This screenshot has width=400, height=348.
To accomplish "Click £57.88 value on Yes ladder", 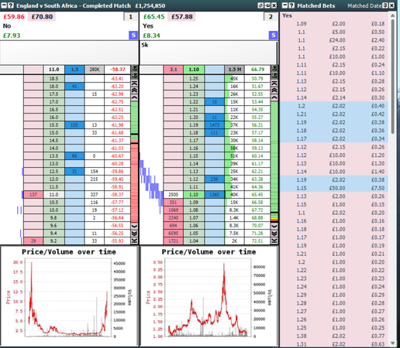I will click(x=182, y=17).
